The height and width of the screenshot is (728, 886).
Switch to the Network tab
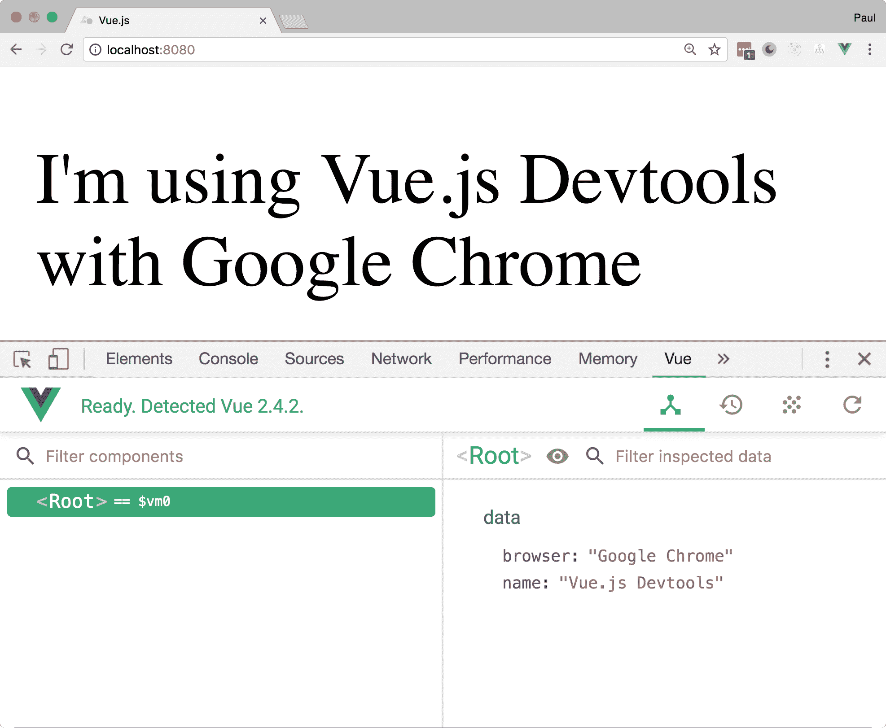point(401,359)
